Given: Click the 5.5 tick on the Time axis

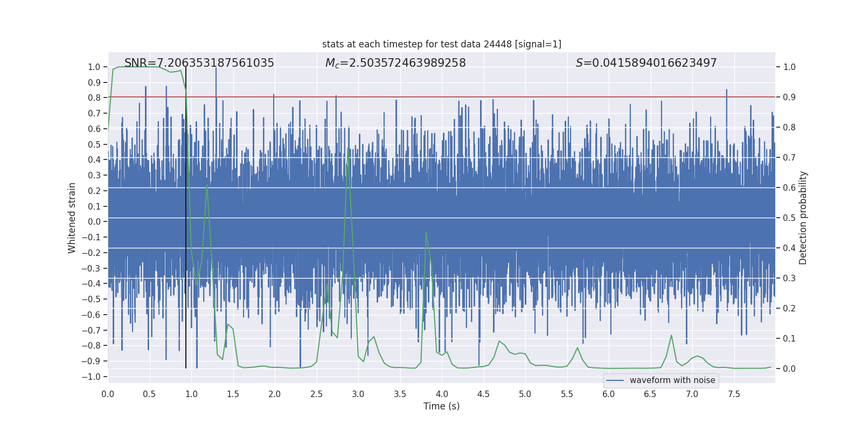Looking at the screenshot, I should click(x=567, y=394).
